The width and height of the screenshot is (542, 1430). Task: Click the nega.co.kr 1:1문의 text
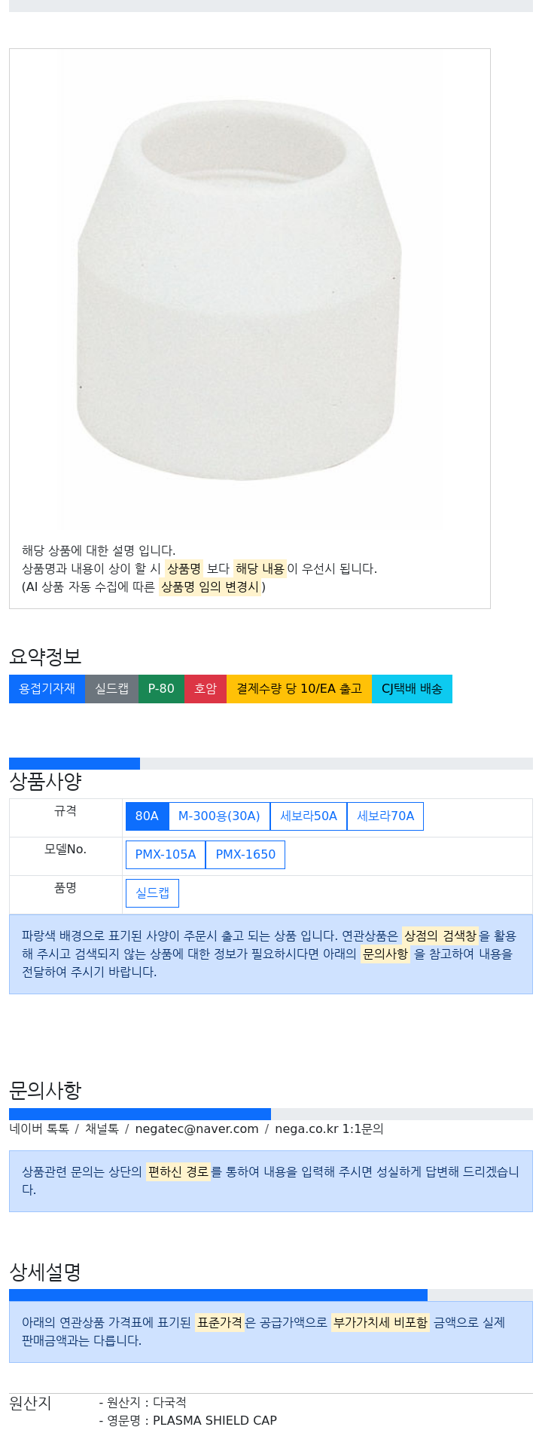click(x=329, y=1129)
